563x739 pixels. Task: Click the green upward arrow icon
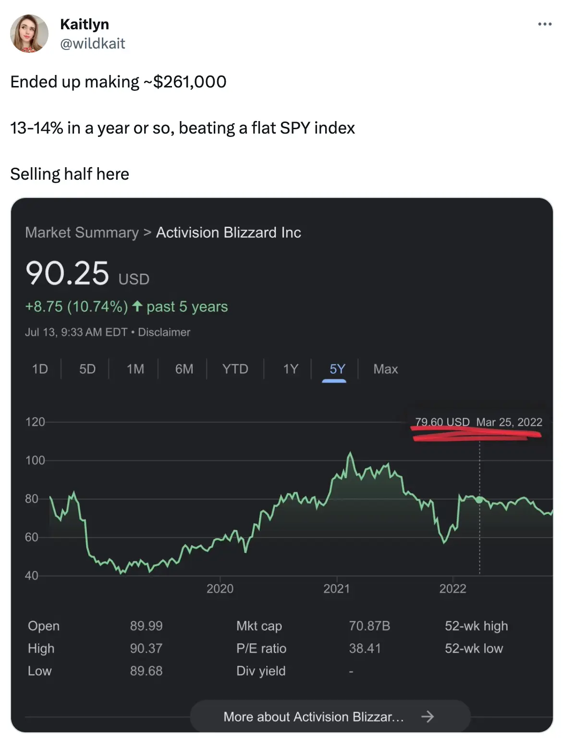click(x=137, y=306)
